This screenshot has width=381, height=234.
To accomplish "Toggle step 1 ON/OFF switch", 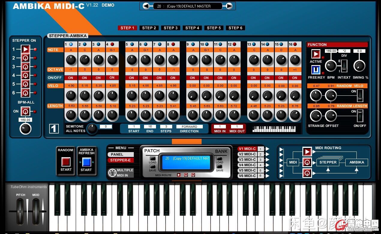I will tap(71, 78).
